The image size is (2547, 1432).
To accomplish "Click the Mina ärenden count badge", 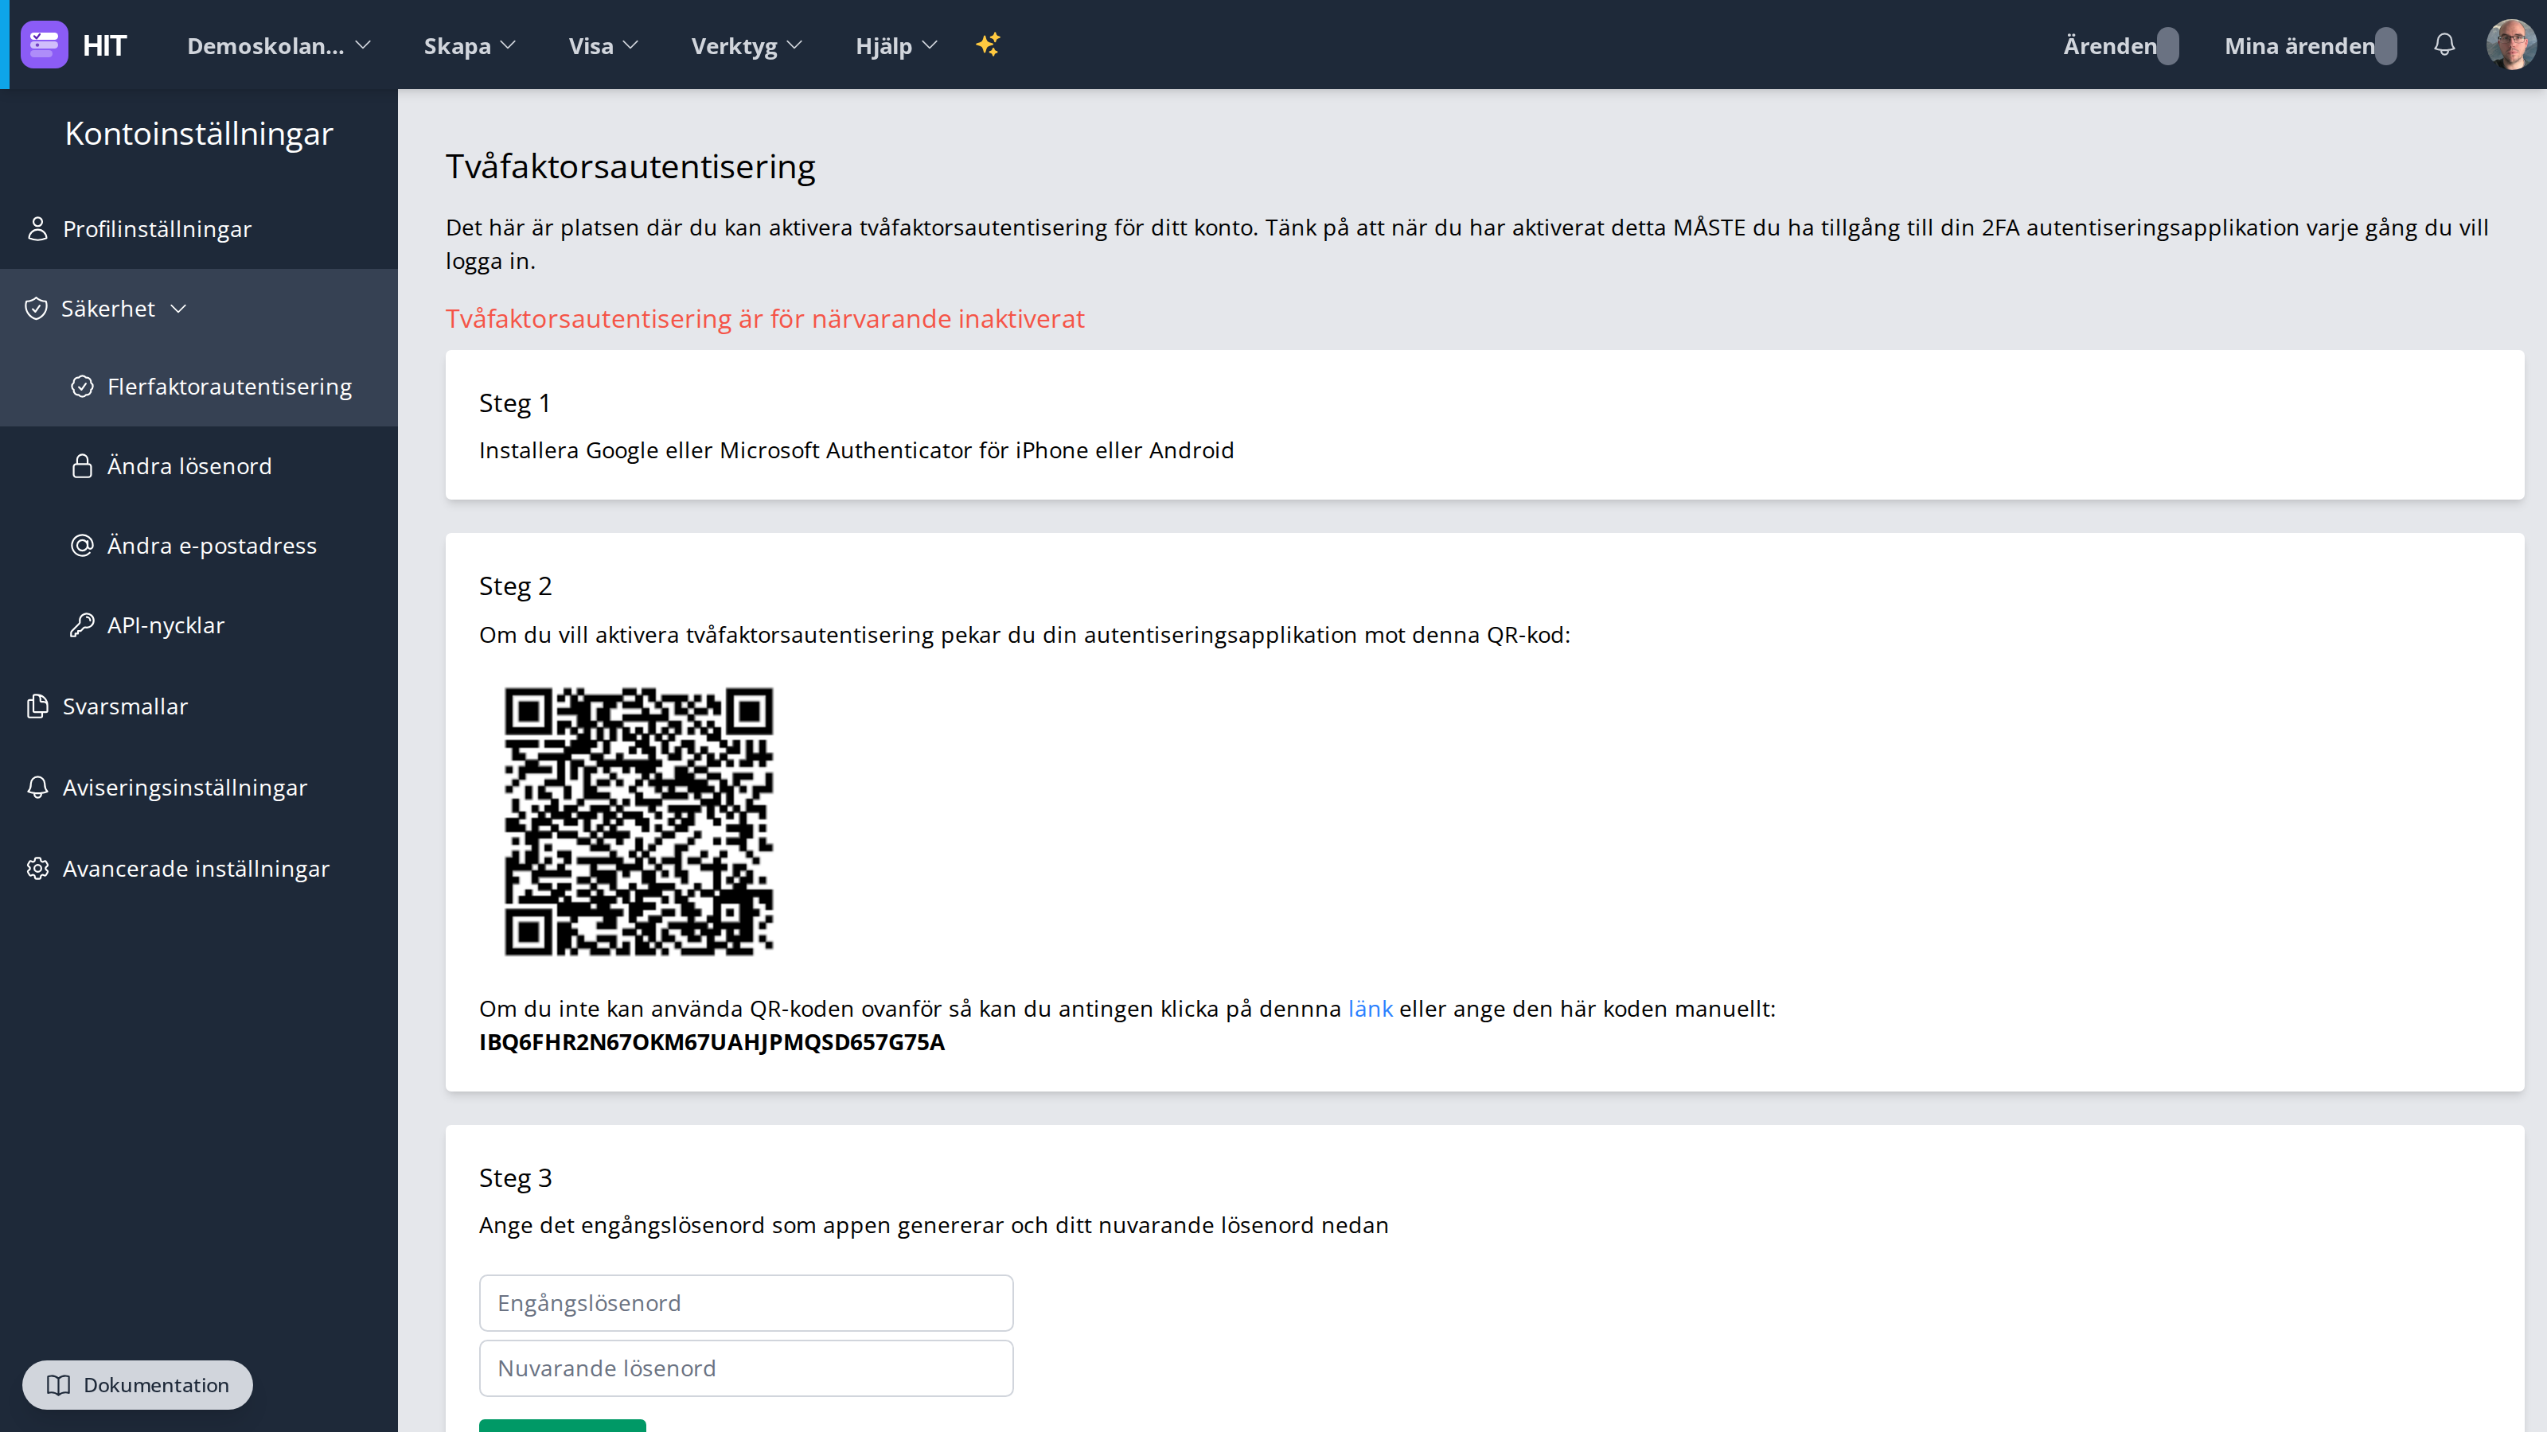I will pos(2386,45).
